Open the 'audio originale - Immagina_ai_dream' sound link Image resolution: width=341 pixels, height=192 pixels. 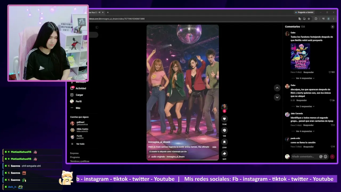168,157
